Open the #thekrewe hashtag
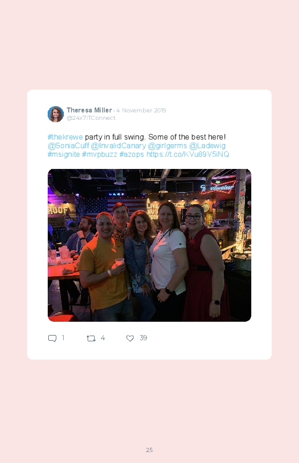Viewport: 299px width, 463px height. 65,137
